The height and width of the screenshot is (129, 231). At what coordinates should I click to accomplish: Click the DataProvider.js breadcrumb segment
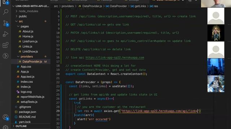coord(90,6)
